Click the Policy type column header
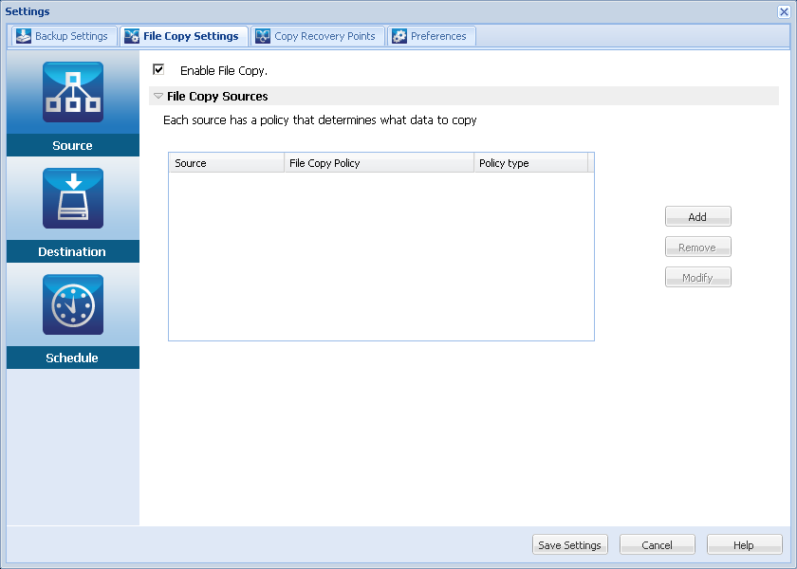Viewport: 797px width, 569px height. (x=530, y=163)
